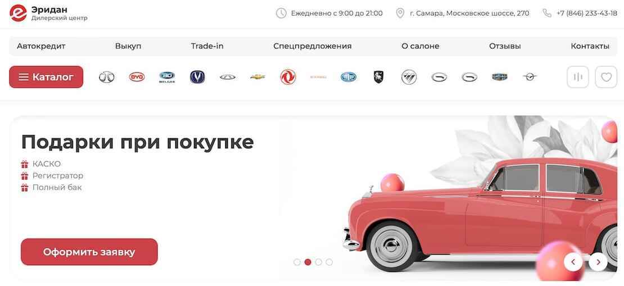Image resolution: width=624 pixels, height=286 pixels.
Task: Click the Оформить заявку button
Action: pyautogui.click(x=89, y=252)
